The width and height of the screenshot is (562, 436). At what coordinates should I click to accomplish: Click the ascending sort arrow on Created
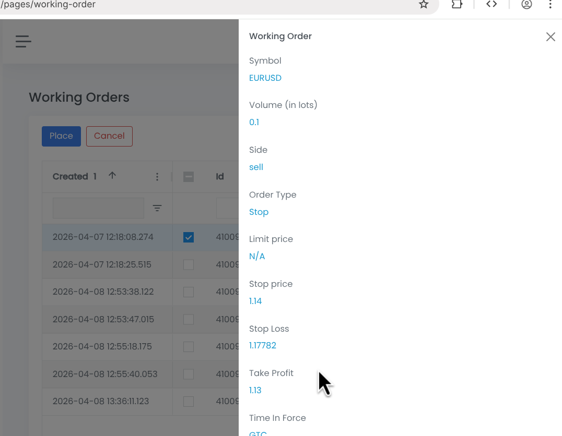(x=112, y=176)
